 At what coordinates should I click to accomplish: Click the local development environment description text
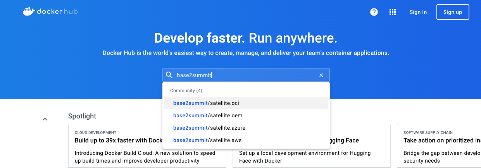tap(305, 157)
